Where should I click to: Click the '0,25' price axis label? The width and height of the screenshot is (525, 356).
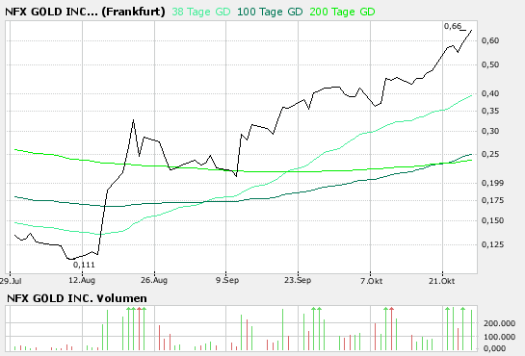[490, 154]
